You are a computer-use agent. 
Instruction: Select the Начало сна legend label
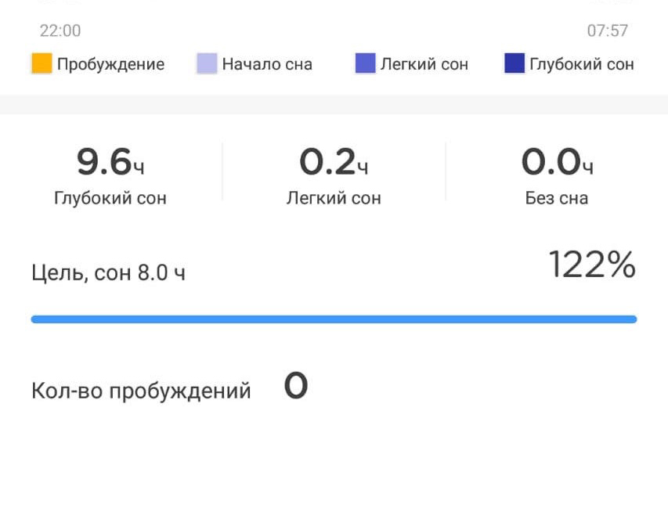click(x=267, y=64)
